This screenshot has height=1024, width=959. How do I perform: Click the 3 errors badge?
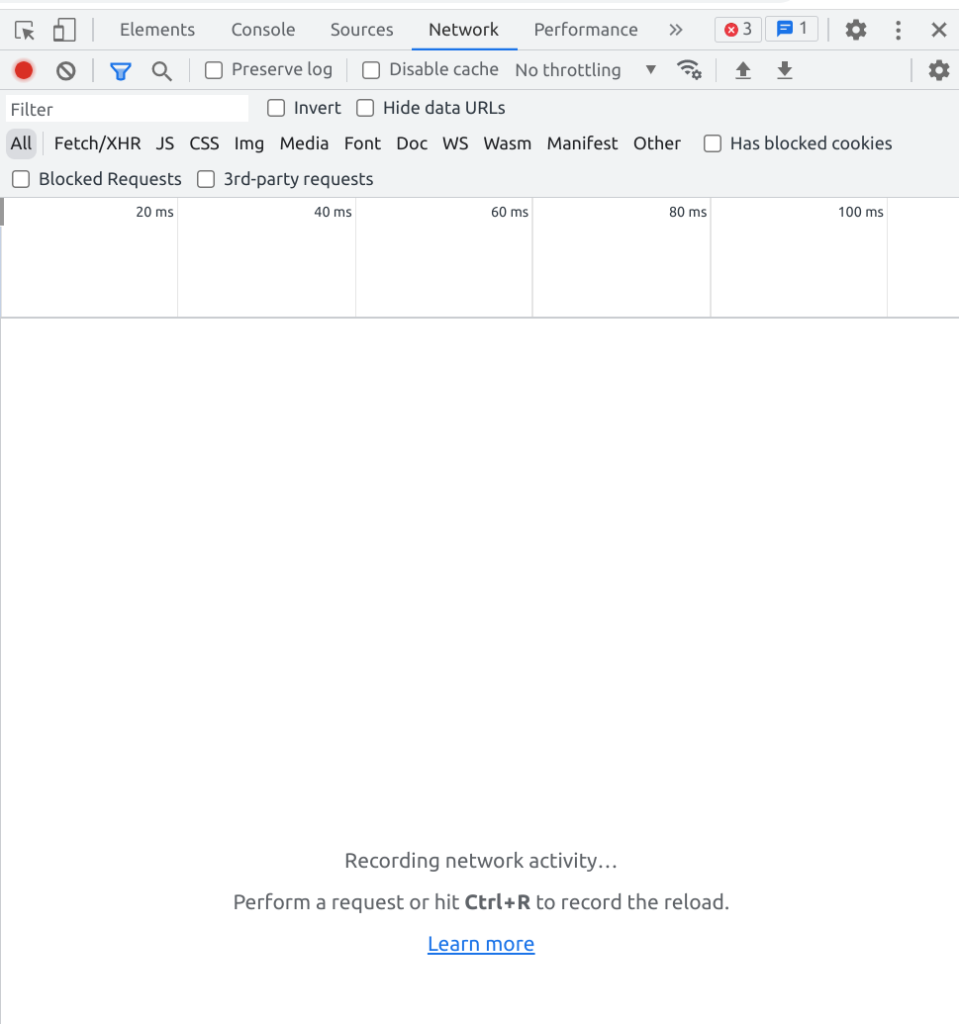736,29
